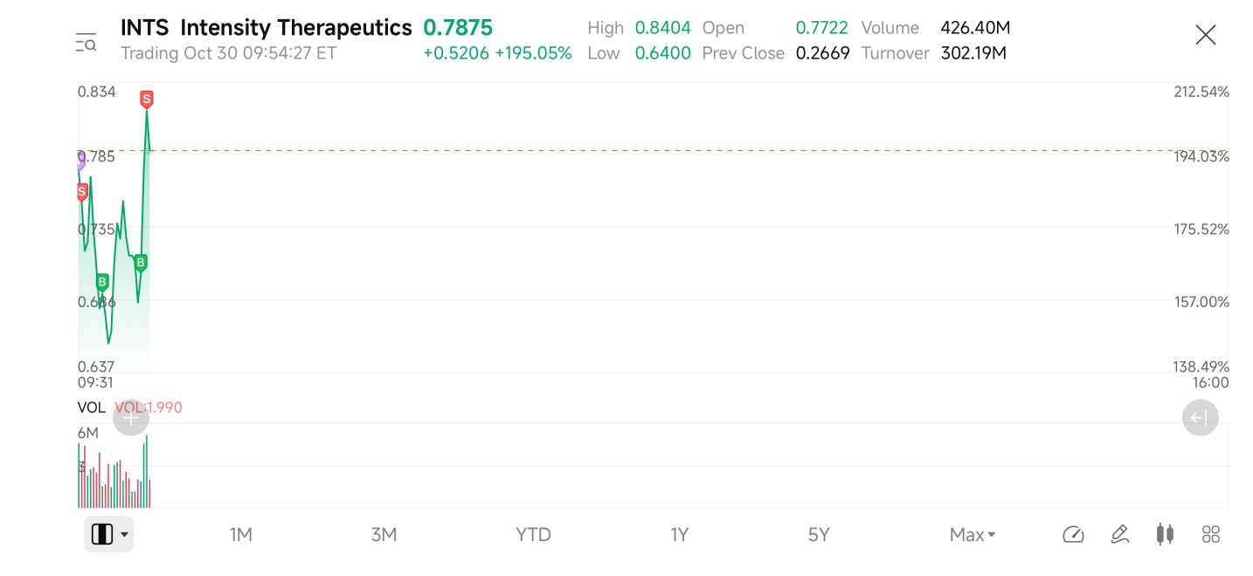Open the VOL indicator label
This screenshot has width=1253, height=576.
[x=91, y=408]
